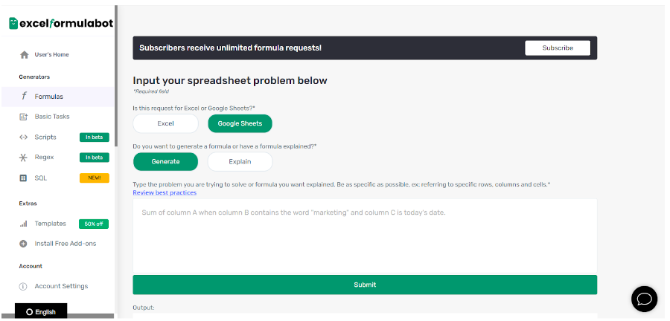Screen dimensions: 670x321
Task: Open the English language selector
Action: pyautogui.click(x=41, y=311)
